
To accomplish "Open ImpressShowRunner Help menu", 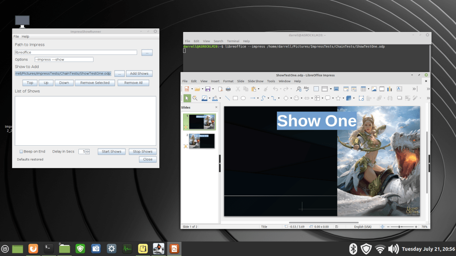I will [25, 36].
